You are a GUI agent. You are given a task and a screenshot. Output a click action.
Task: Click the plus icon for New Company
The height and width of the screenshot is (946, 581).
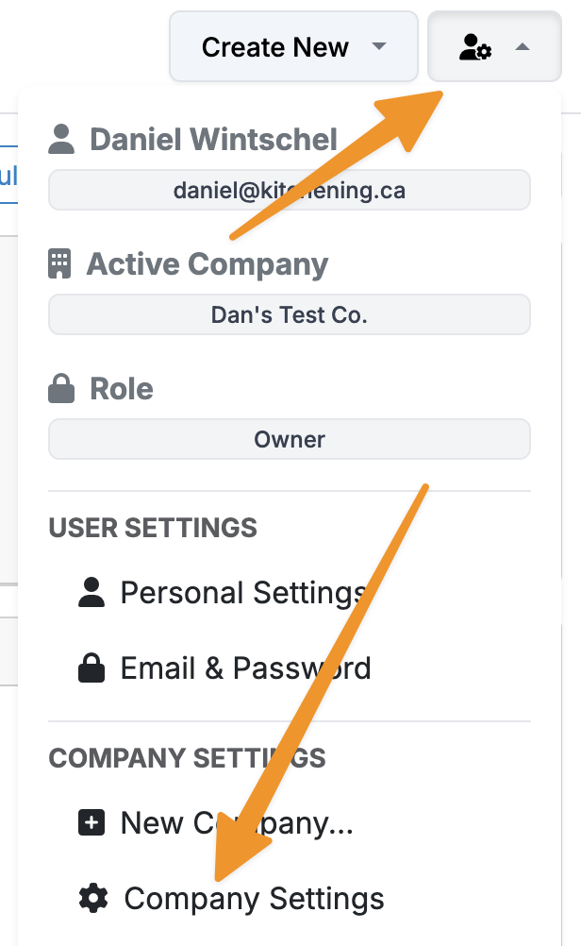(x=91, y=823)
